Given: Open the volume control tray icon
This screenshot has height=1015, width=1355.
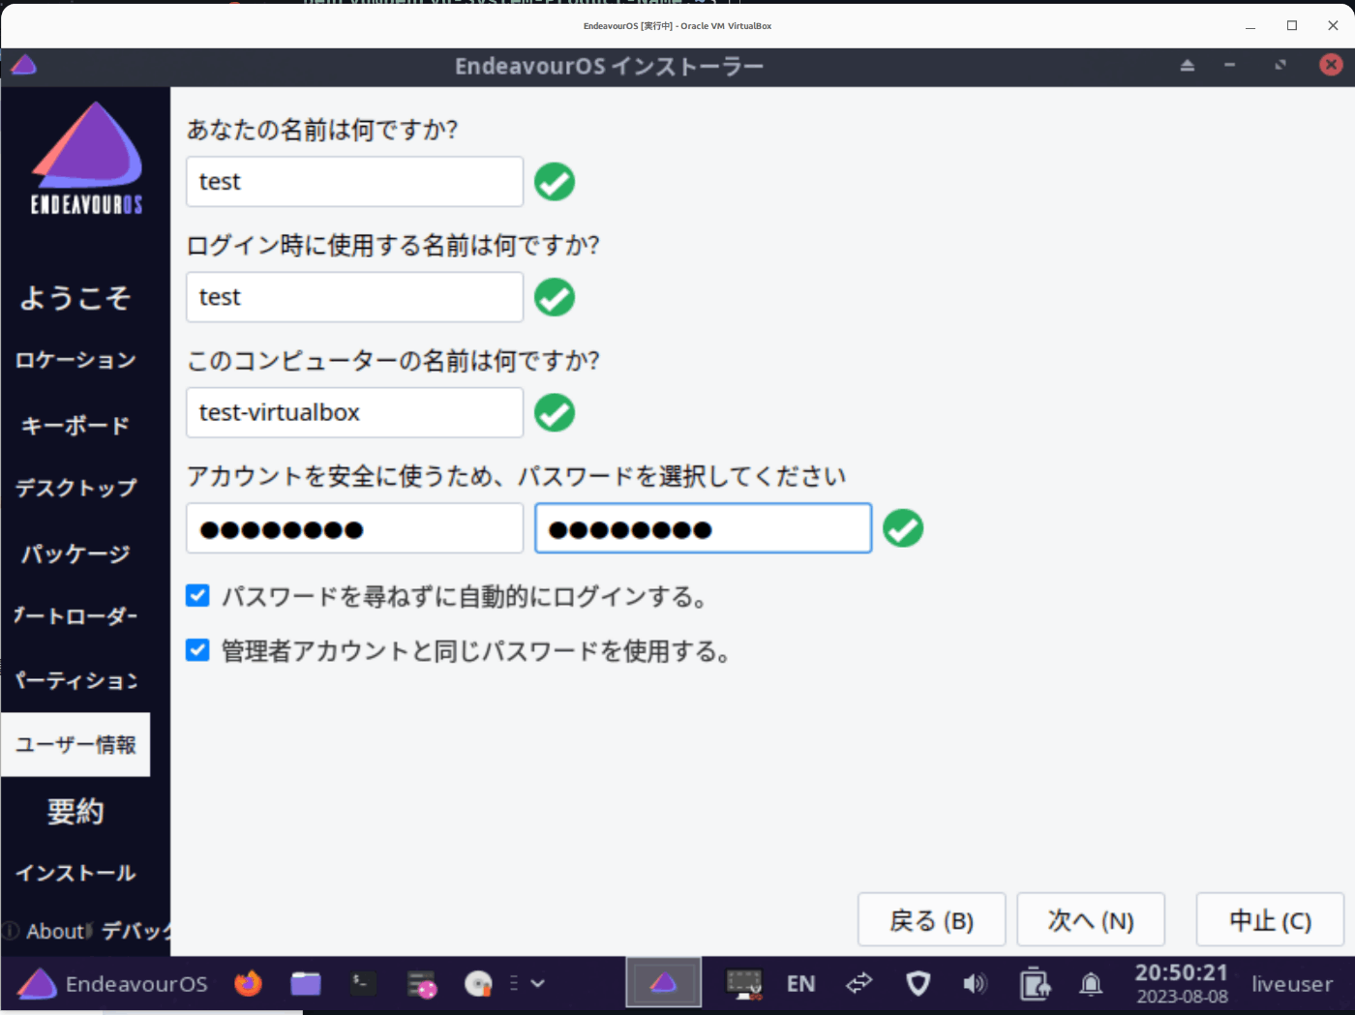Looking at the screenshot, I should tap(975, 984).
